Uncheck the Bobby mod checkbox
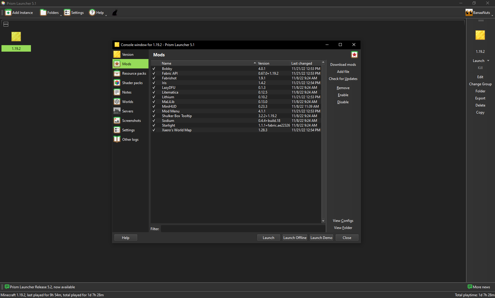 [x=154, y=69]
